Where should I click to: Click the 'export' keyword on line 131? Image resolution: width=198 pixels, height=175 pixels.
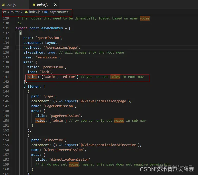point(22,28)
